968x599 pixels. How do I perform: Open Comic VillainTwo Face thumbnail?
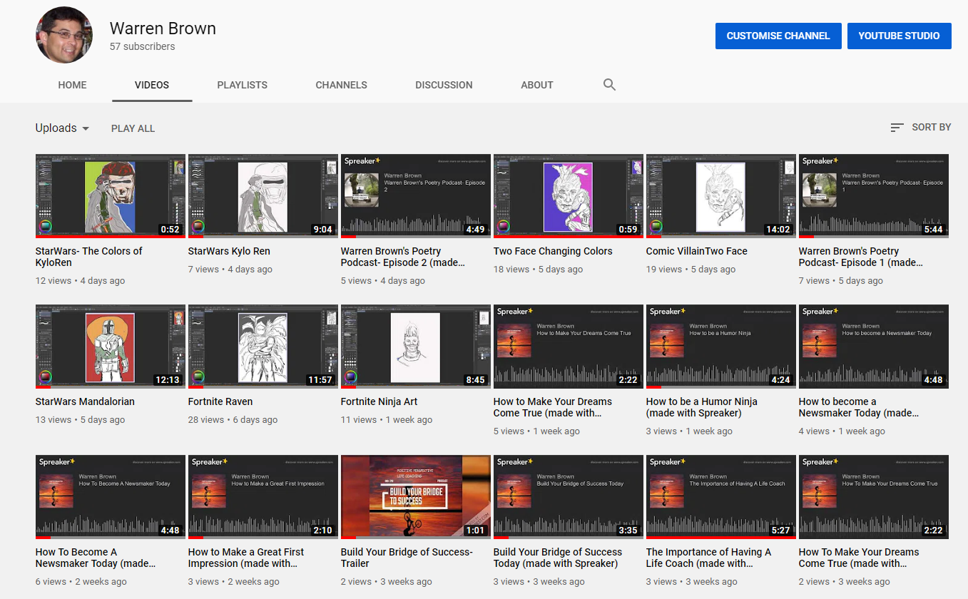tap(721, 196)
